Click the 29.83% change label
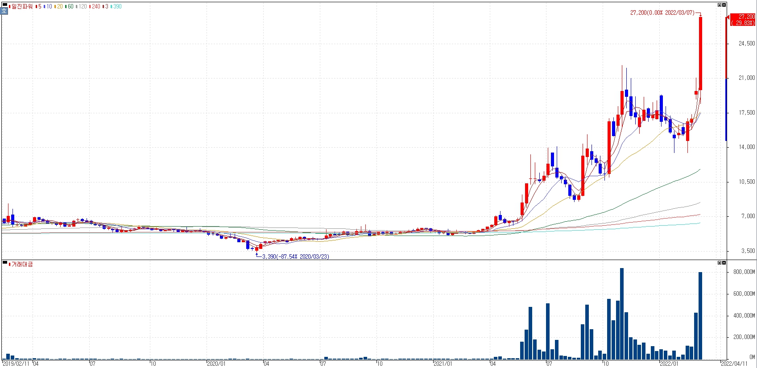757x368 pixels. click(743, 23)
